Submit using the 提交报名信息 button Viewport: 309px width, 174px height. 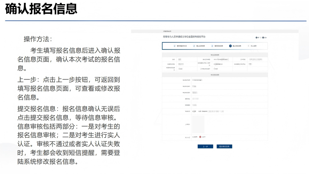[x=224, y=147]
